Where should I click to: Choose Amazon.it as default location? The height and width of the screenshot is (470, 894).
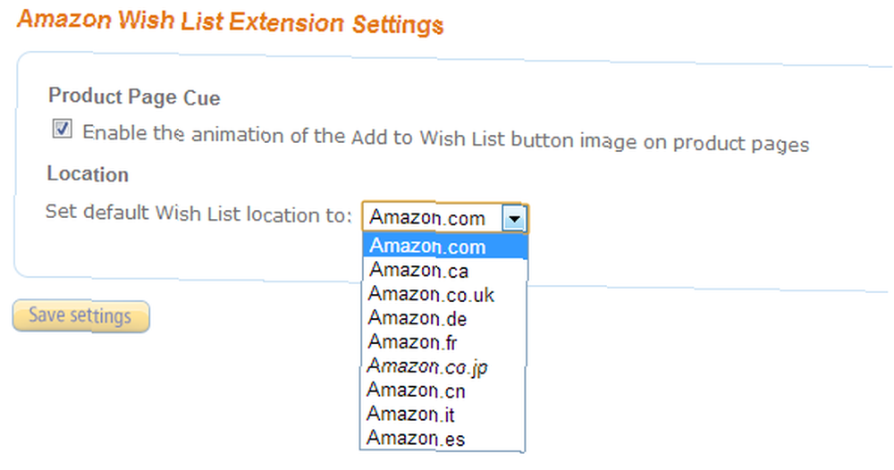click(x=443, y=415)
